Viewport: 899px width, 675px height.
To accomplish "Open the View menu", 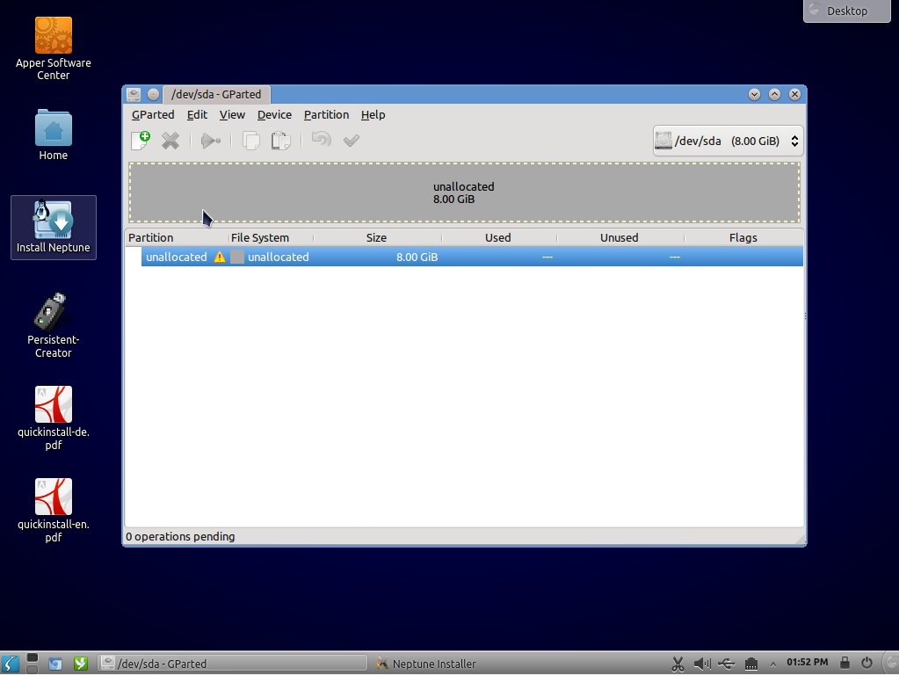I will pyautogui.click(x=232, y=115).
